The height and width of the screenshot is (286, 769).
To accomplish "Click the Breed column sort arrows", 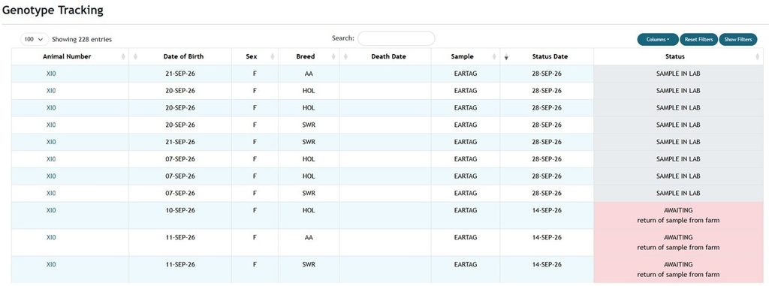I will point(333,57).
